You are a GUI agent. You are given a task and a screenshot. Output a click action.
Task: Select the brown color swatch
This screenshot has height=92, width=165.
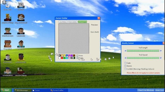click(74, 55)
